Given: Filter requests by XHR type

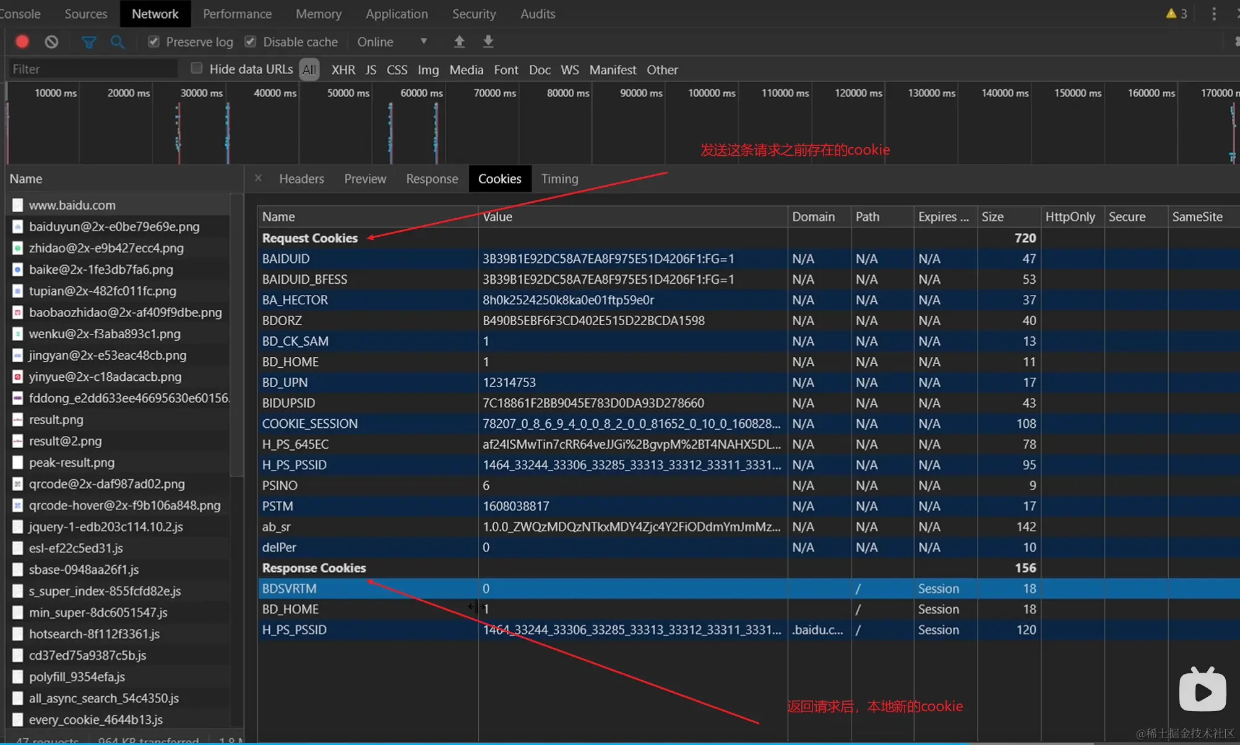Looking at the screenshot, I should [x=343, y=70].
